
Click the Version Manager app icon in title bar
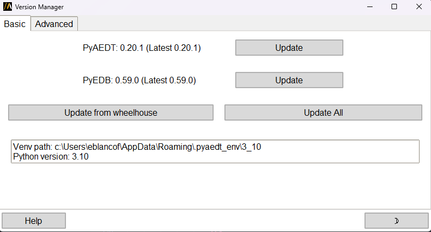tap(8, 7)
